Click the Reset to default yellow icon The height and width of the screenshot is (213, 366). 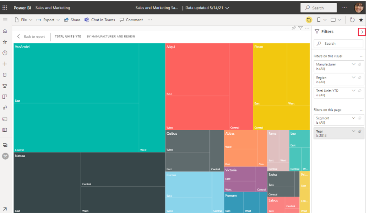point(309,20)
